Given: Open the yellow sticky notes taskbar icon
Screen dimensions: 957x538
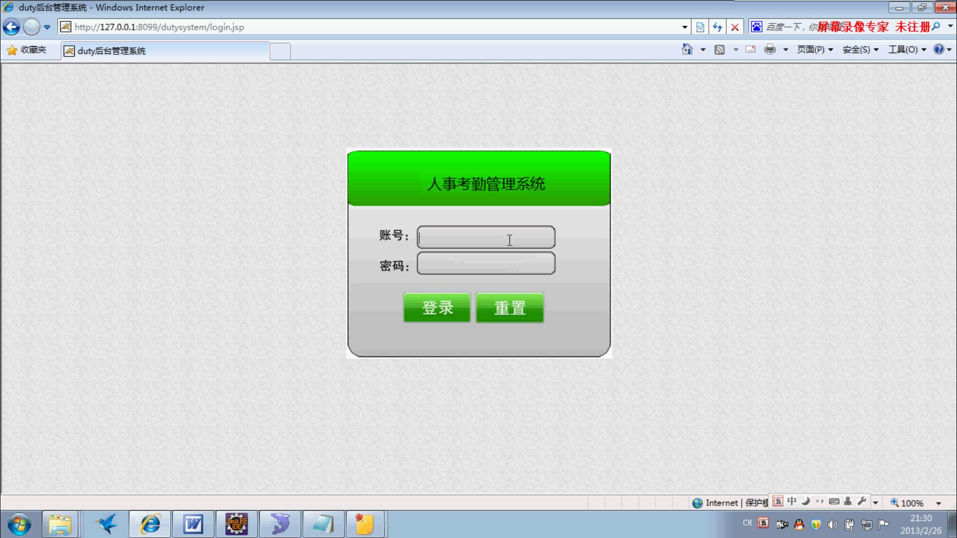Looking at the screenshot, I should pos(365,525).
